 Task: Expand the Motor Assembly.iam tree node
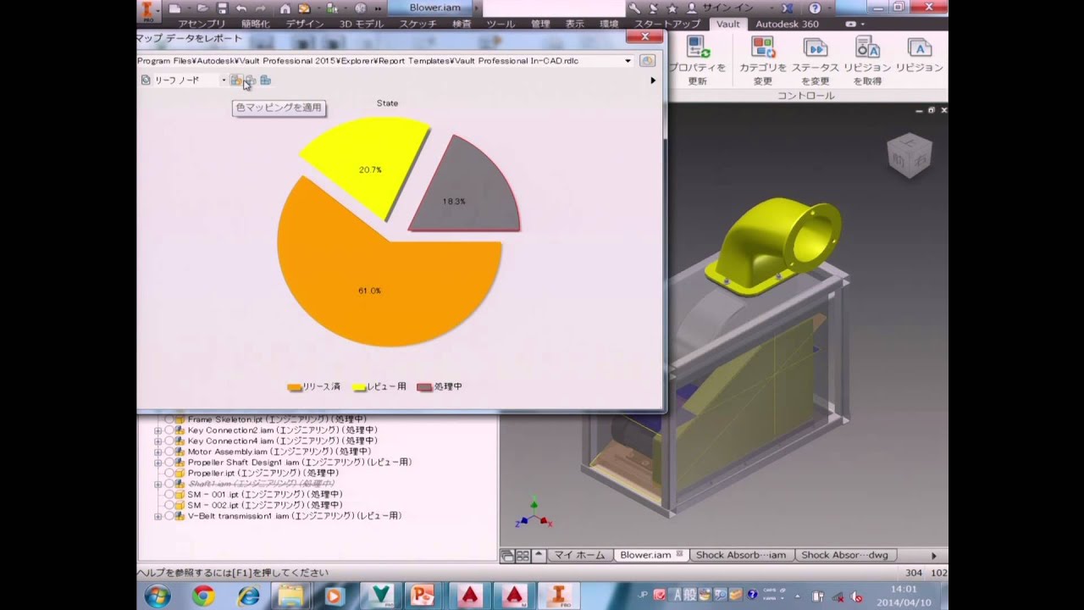point(158,452)
